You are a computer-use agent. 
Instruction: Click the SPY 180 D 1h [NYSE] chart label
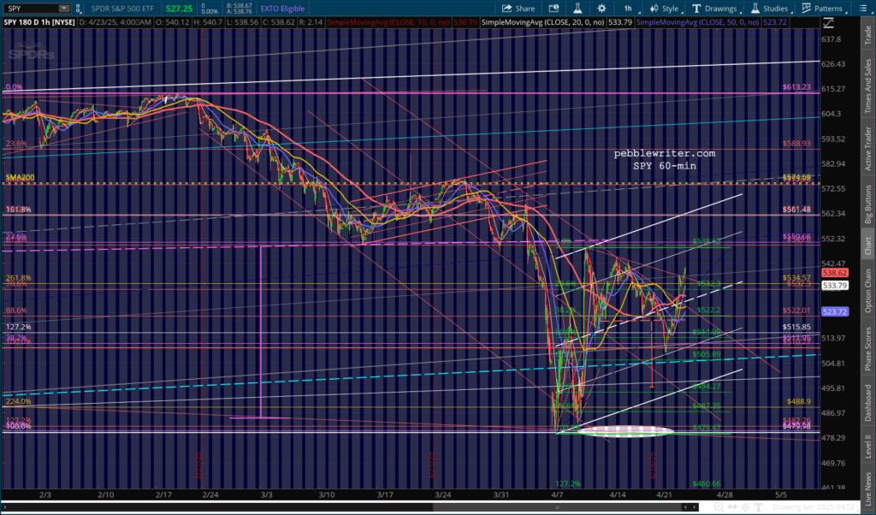[39, 22]
